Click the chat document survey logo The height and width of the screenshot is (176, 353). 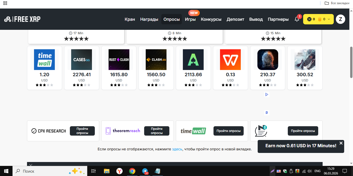pos(261,131)
